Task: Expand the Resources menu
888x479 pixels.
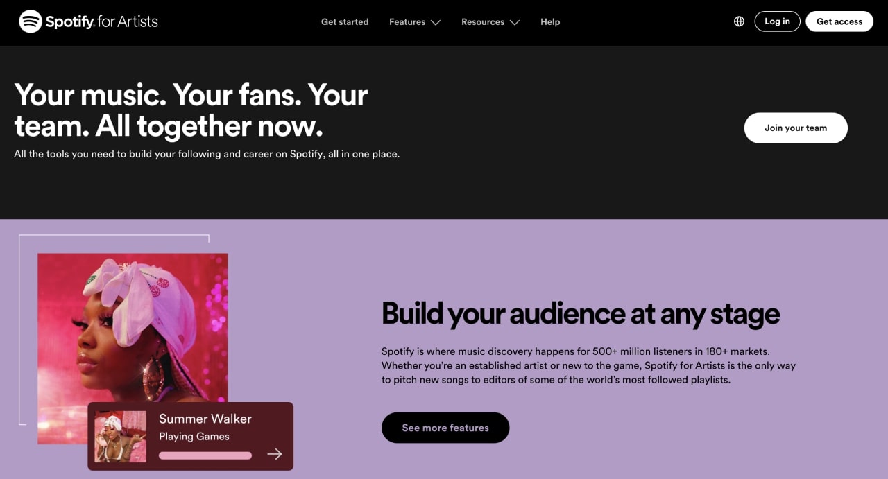Action: (483, 22)
